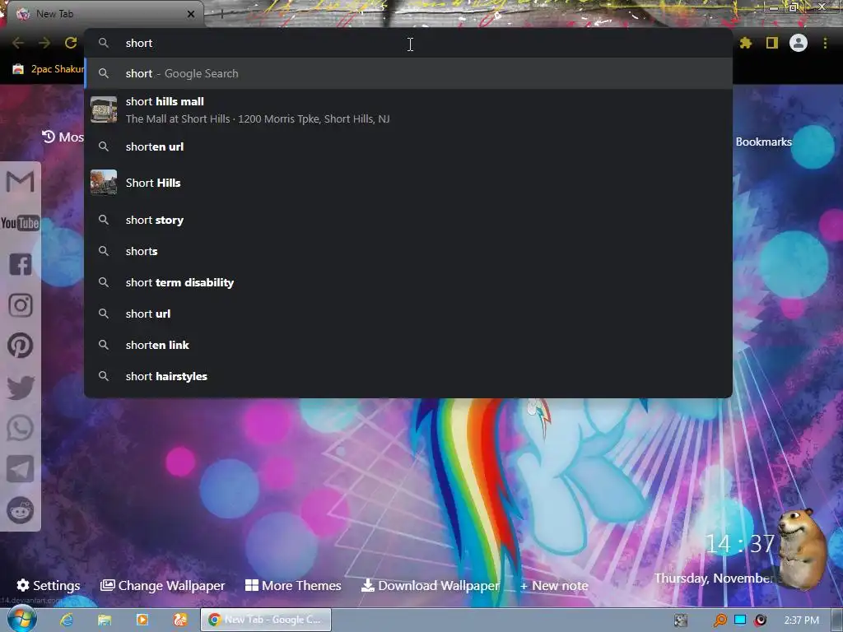Screen dimensions: 843x632
Task: Open Instagram shortcut in sidebar
Action: tap(21, 305)
